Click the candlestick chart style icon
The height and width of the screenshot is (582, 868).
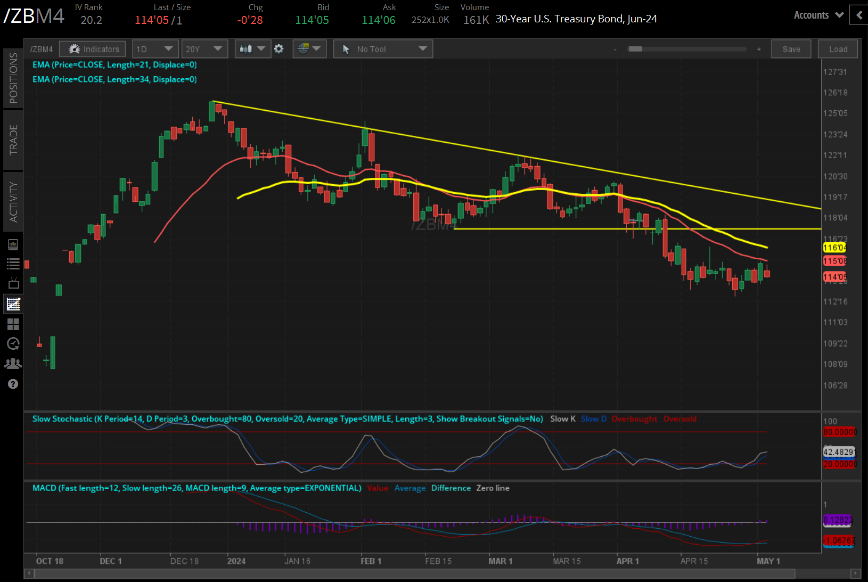[247, 48]
